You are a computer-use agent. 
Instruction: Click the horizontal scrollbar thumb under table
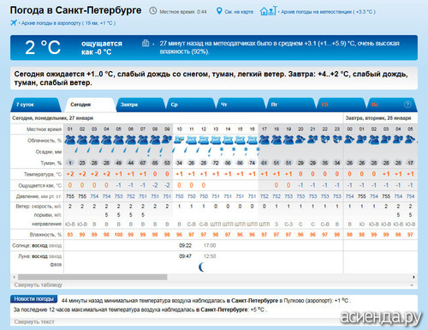[92, 277]
